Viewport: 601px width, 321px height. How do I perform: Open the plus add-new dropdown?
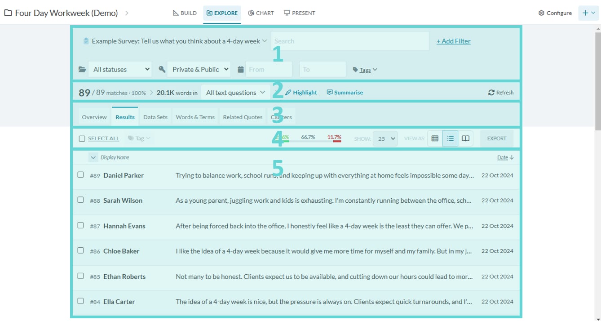point(588,13)
